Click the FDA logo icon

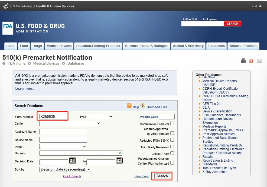pyautogui.click(x=8, y=28)
